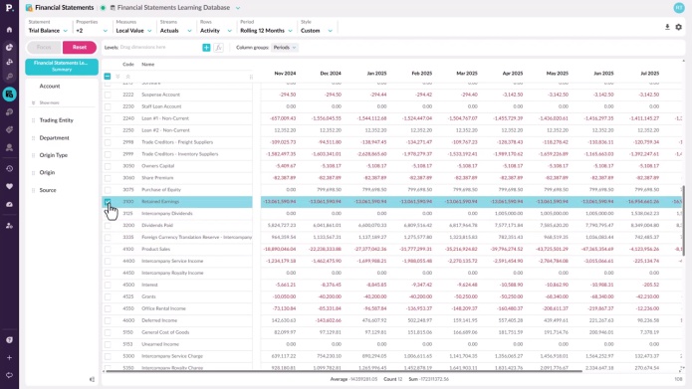Image resolution: width=692 pixels, height=389 pixels.
Task: Check the Product Sales row checkbox
Action: [x=108, y=249]
